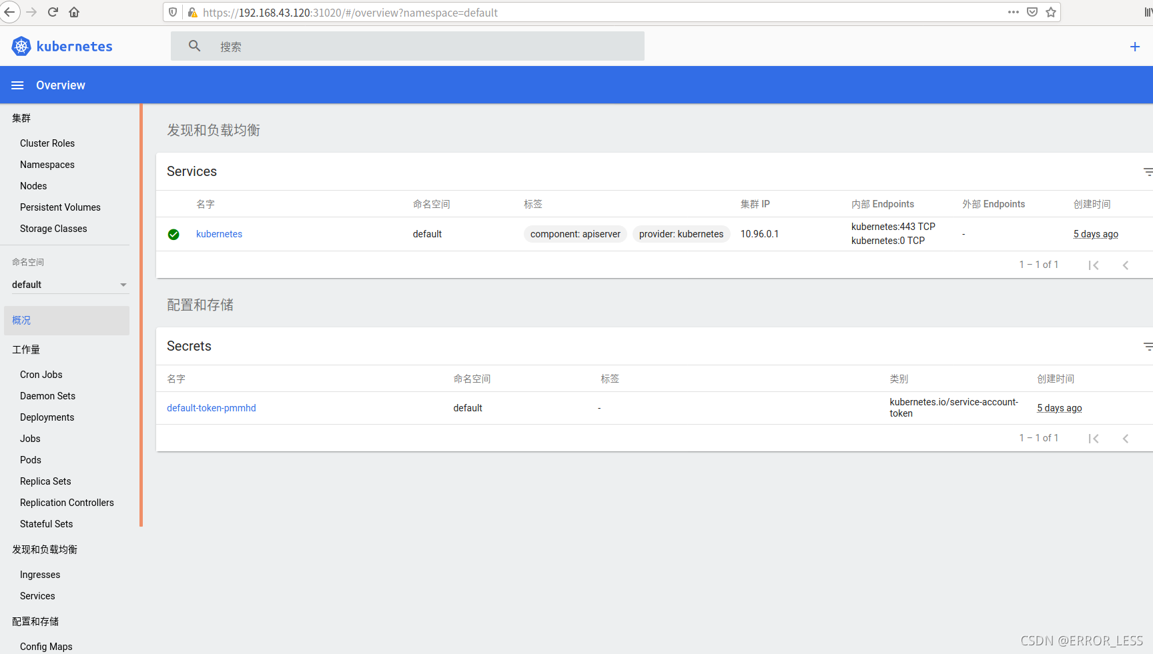Go to browser home page icon

tap(74, 12)
